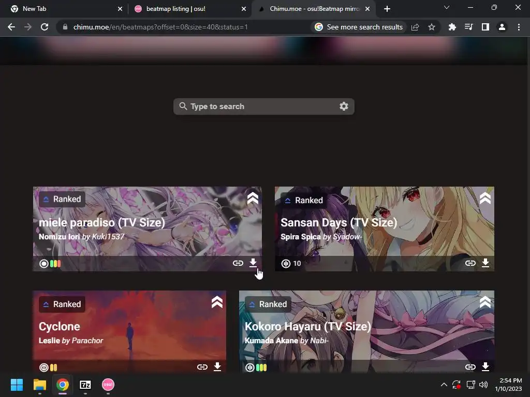This screenshot has height=397, width=530.
Task: Click mania mode icon on Sansan Days card
Action: 286,263
